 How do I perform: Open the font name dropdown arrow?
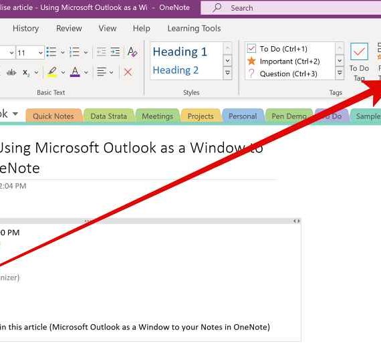click(x=11, y=53)
